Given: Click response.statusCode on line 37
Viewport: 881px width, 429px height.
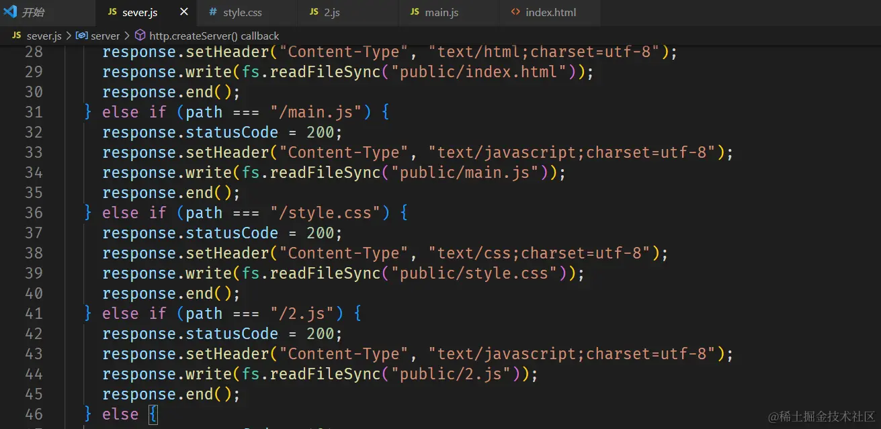Looking at the screenshot, I should 190,233.
